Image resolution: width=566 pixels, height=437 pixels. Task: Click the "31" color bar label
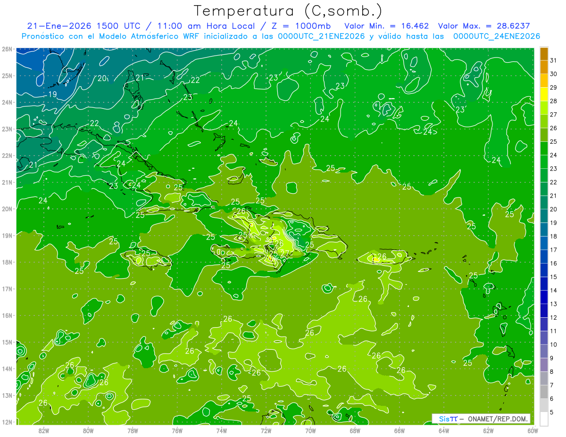[554, 60]
